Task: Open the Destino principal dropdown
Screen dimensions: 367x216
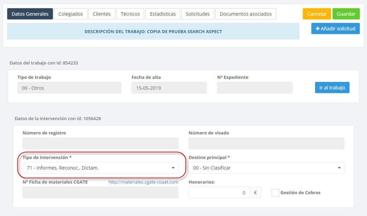Action: (x=266, y=168)
